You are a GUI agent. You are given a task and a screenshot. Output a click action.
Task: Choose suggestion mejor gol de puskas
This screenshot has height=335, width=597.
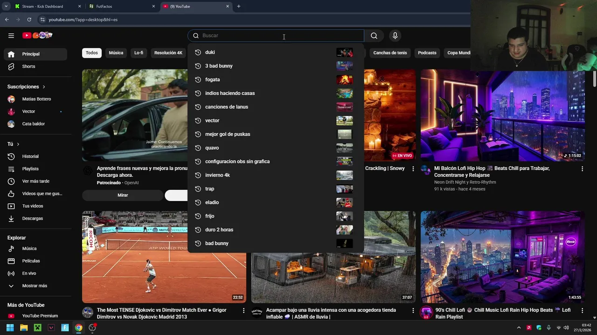pyautogui.click(x=276, y=134)
